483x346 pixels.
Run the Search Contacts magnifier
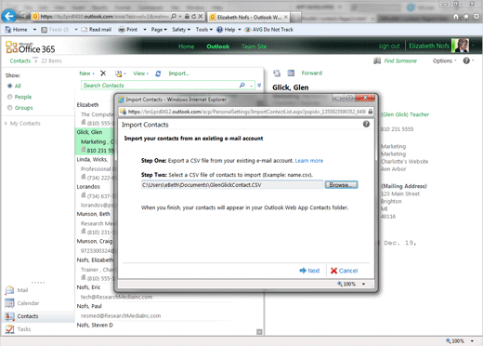click(x=242, y=85)
